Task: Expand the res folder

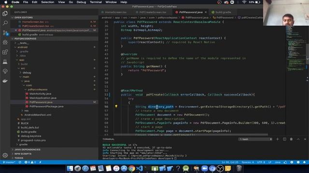Action: pos(26,111)
